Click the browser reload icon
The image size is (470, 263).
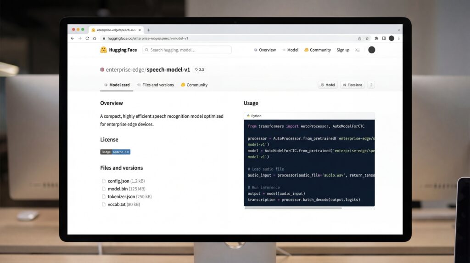tap(87, 38)
